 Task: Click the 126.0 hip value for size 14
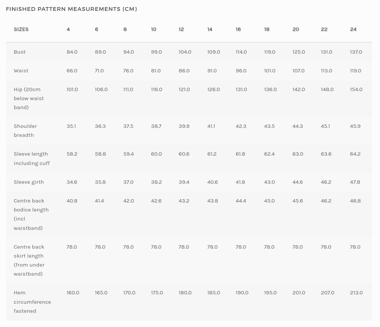[214, 89]
